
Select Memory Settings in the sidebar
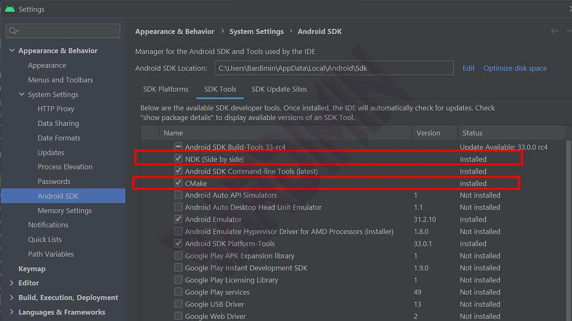click(65, 210)
